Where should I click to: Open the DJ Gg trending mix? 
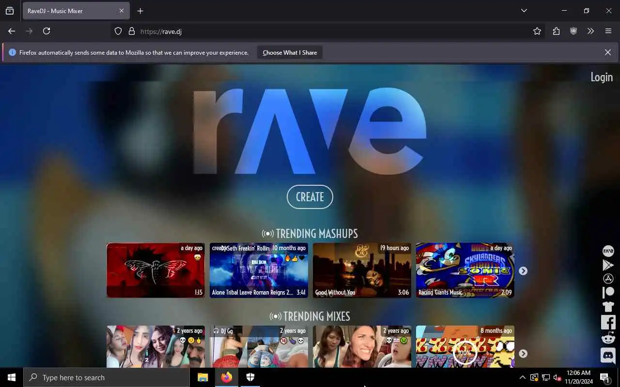pyautogui.click(x=259, y=346)
